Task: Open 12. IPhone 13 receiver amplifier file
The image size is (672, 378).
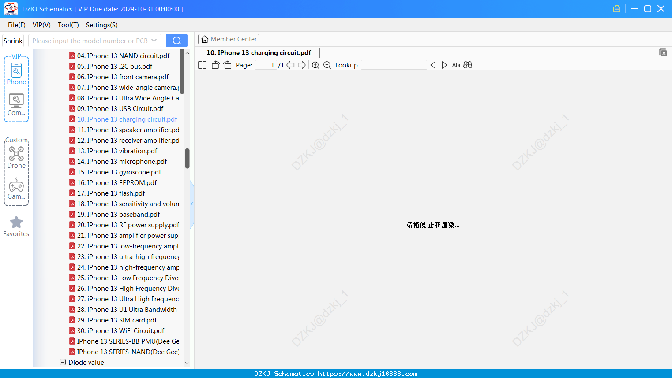Action: 128,141
